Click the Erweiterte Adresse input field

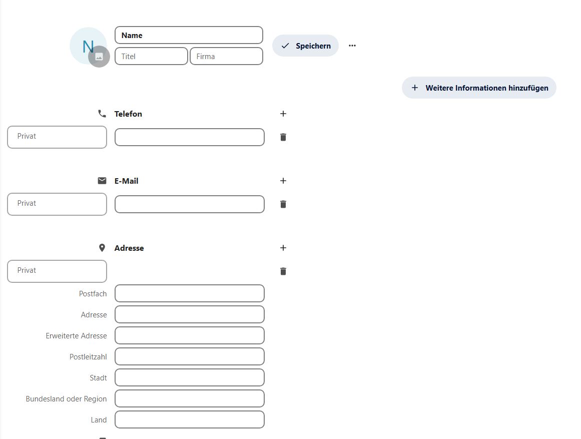pyautogui.click(x=190, y=335)
